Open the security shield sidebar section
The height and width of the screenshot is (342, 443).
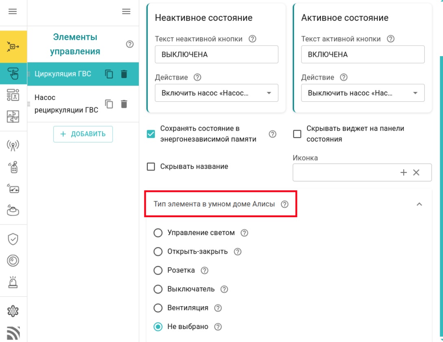pos(13,239)
